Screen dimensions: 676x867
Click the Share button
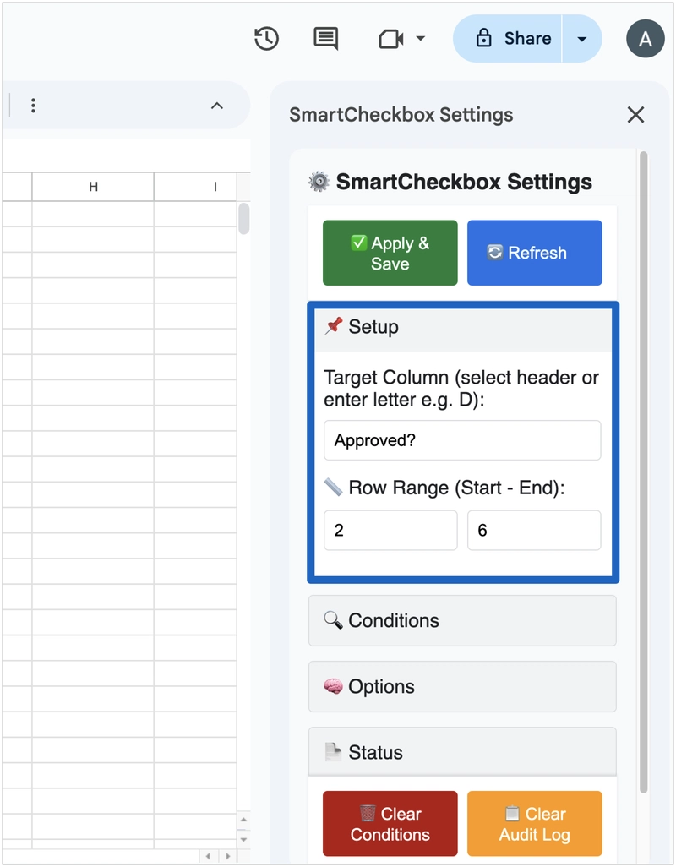(x=507, y=39)
